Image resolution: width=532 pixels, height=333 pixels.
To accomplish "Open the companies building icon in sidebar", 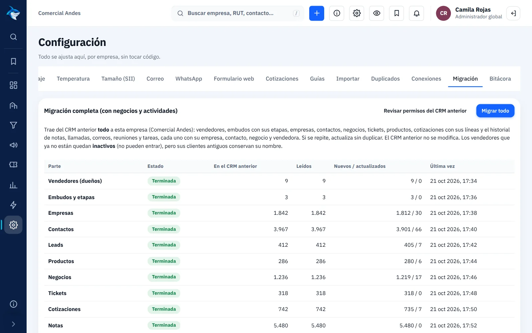I will click(x=13, y=106).
